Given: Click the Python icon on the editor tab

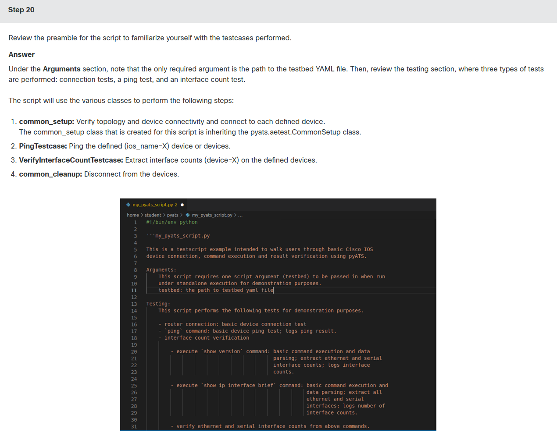Looking at the screenshot, I should pos(128,205).
